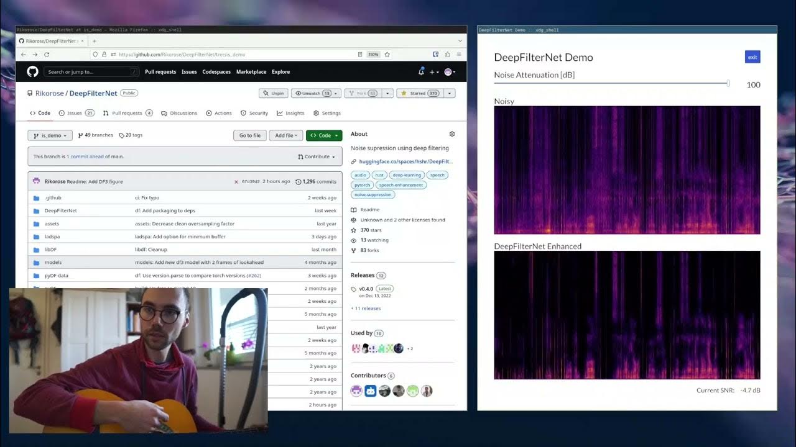Open the models folder
Image resolution: width=796 pixels, height=447 pixels.
[53, 263]
